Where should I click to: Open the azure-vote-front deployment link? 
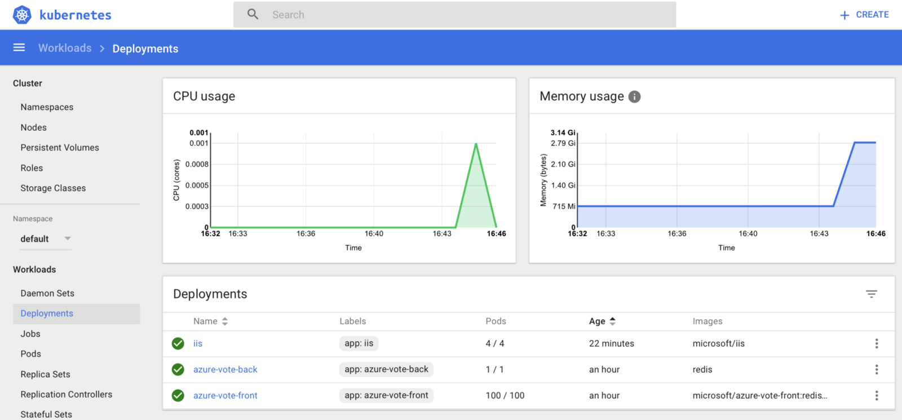click(x=225, y=395)
